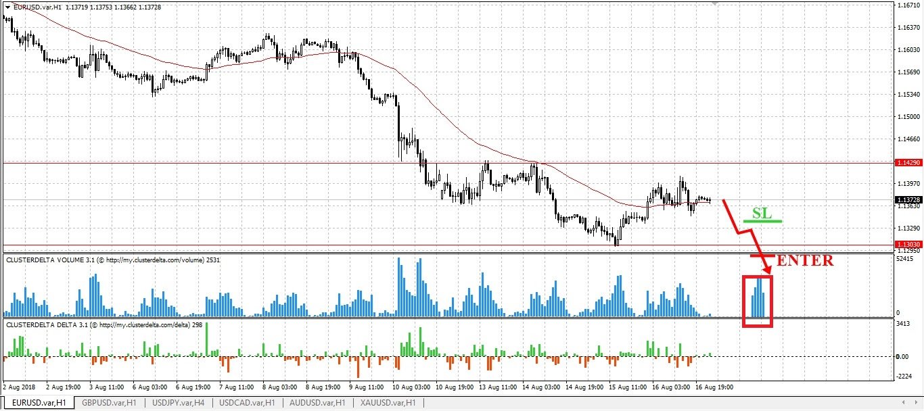924x411 pixels.
Task: Switch to the XAUUSD.var,H1 tab
Action: click(x=388, y=403)
